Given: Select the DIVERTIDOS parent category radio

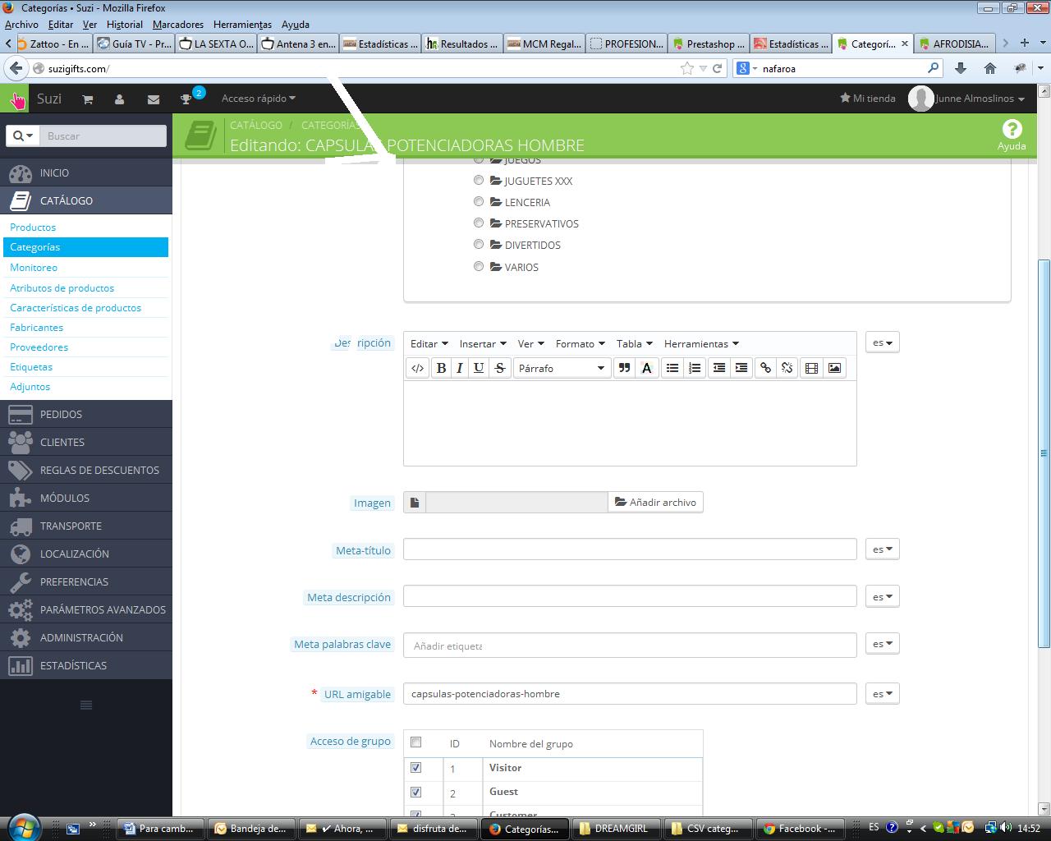Looking at the screenshot, I should click(x=479, y=244).
